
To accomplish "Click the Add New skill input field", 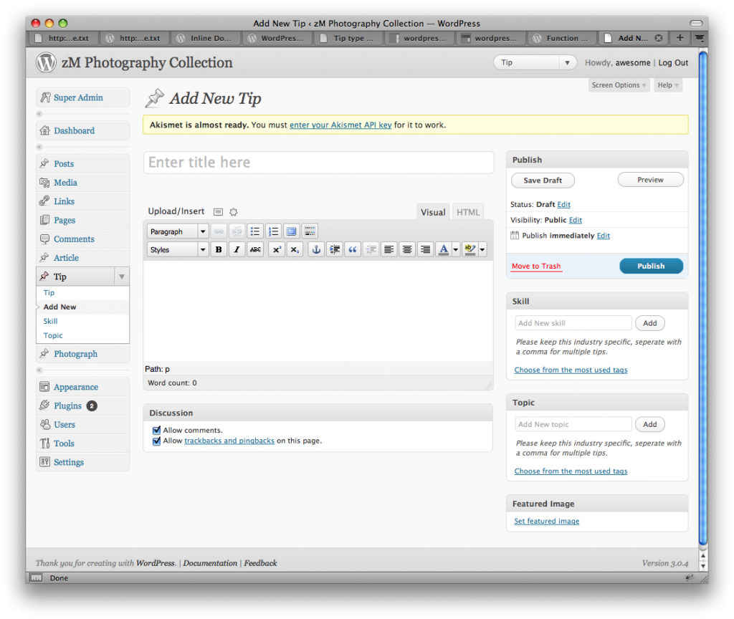I will (573, 323).
